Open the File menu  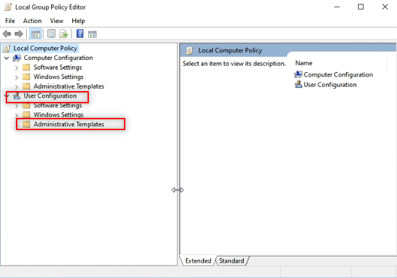(x=10, y=20)
